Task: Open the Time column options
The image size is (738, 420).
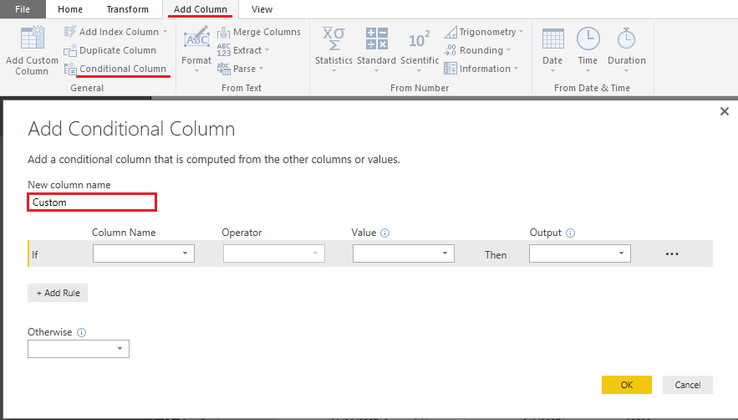Action: 588,49
